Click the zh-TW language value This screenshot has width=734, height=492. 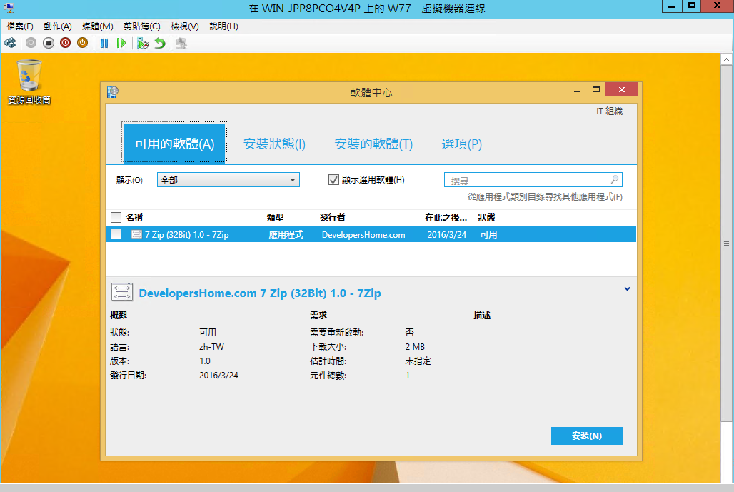click(211, 347)
